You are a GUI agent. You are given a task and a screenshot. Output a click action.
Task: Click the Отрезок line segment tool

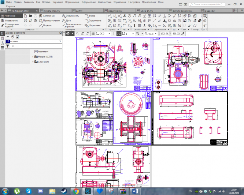(46, 26)
